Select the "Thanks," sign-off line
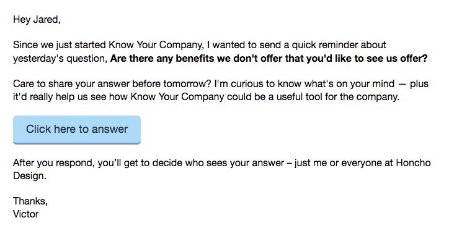 point(30,201)
